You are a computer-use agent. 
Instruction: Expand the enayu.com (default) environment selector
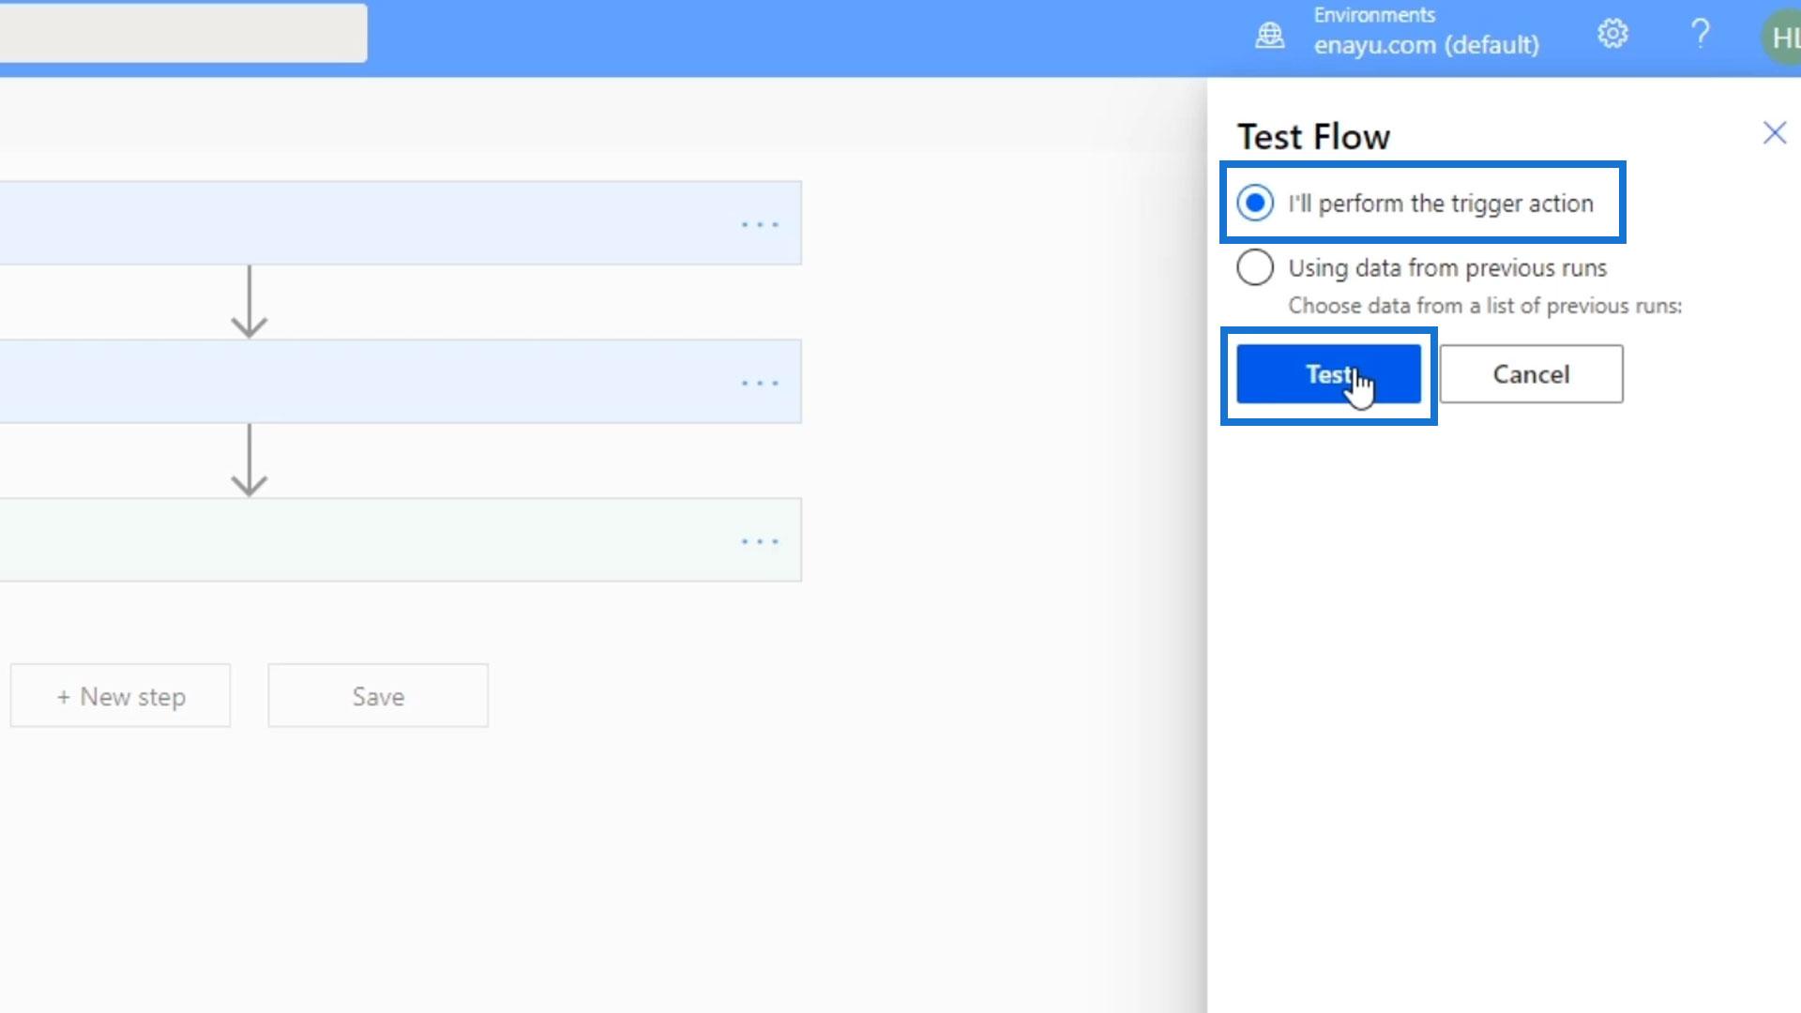[x=1425, y=44]
